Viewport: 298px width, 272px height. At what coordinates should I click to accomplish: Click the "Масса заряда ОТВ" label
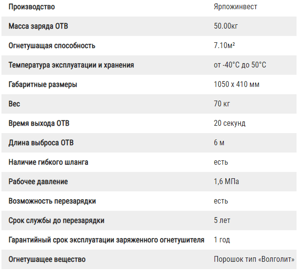42,26
